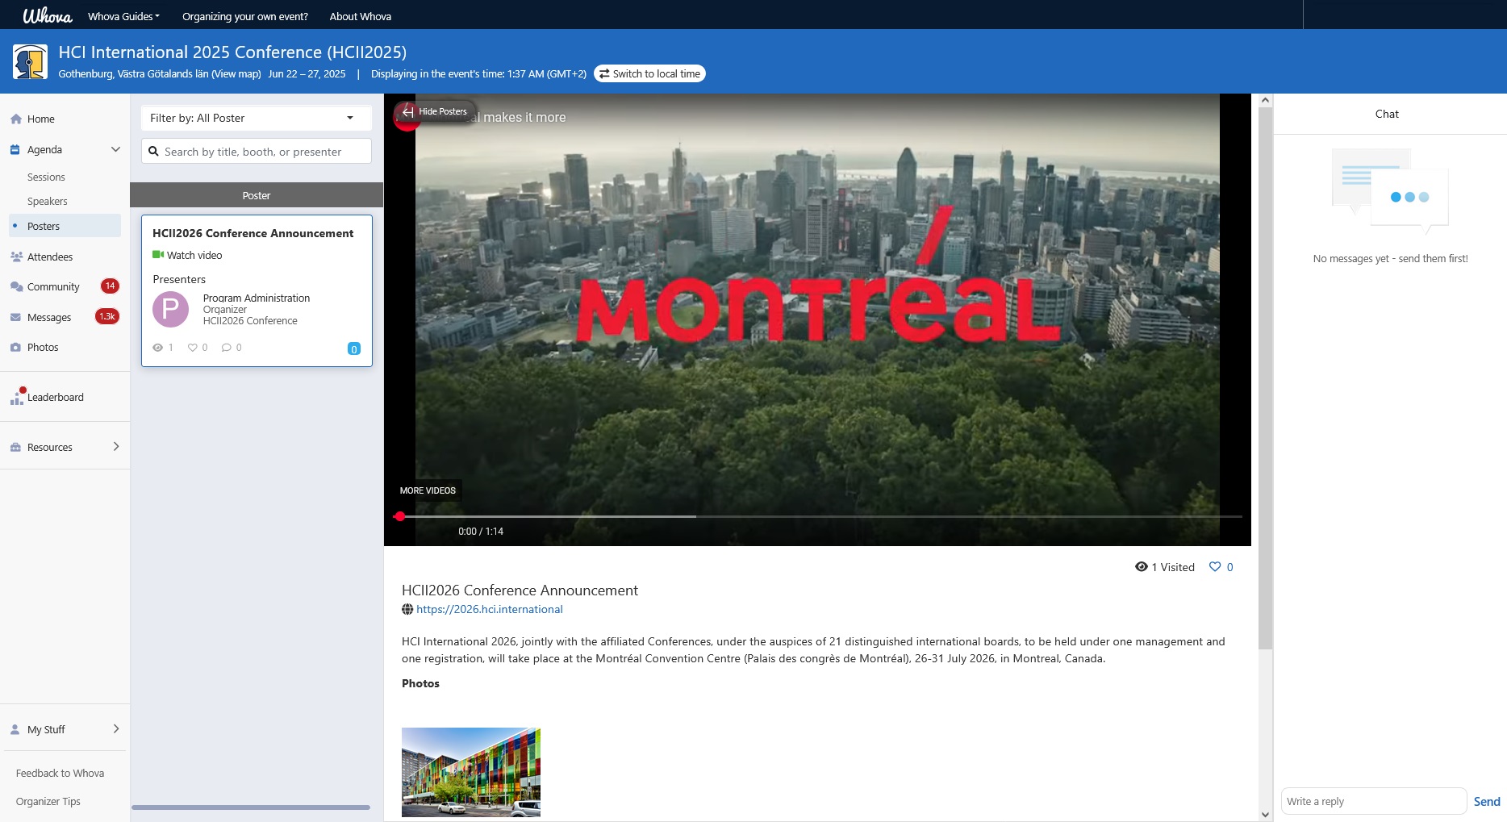Click the HCII2025 conference logo icon
This screenshot has width=1507, height=822.
(30, 61)
